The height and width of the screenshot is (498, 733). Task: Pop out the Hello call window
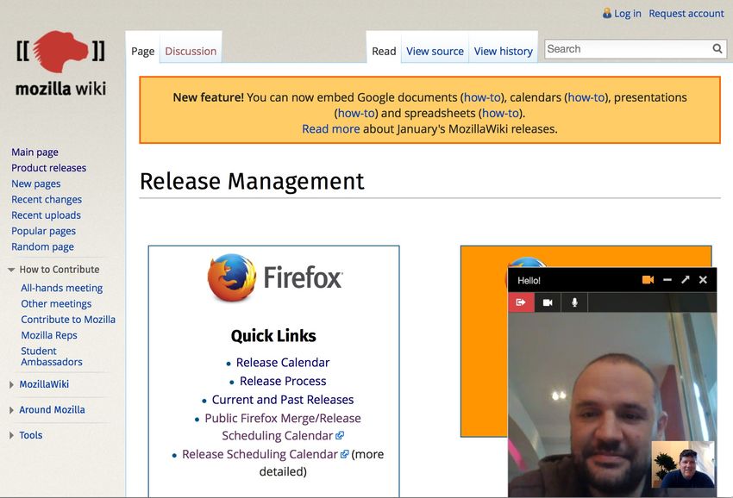click(x=686, y=280)
